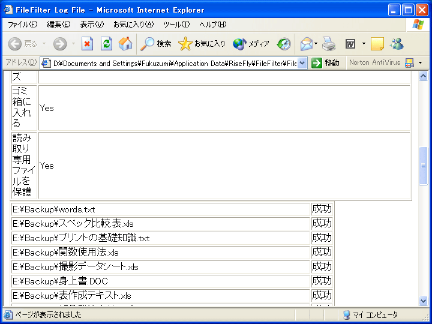Open History clock icon
The width and height of the screenshot is (432, 324).
coord(284,44)
